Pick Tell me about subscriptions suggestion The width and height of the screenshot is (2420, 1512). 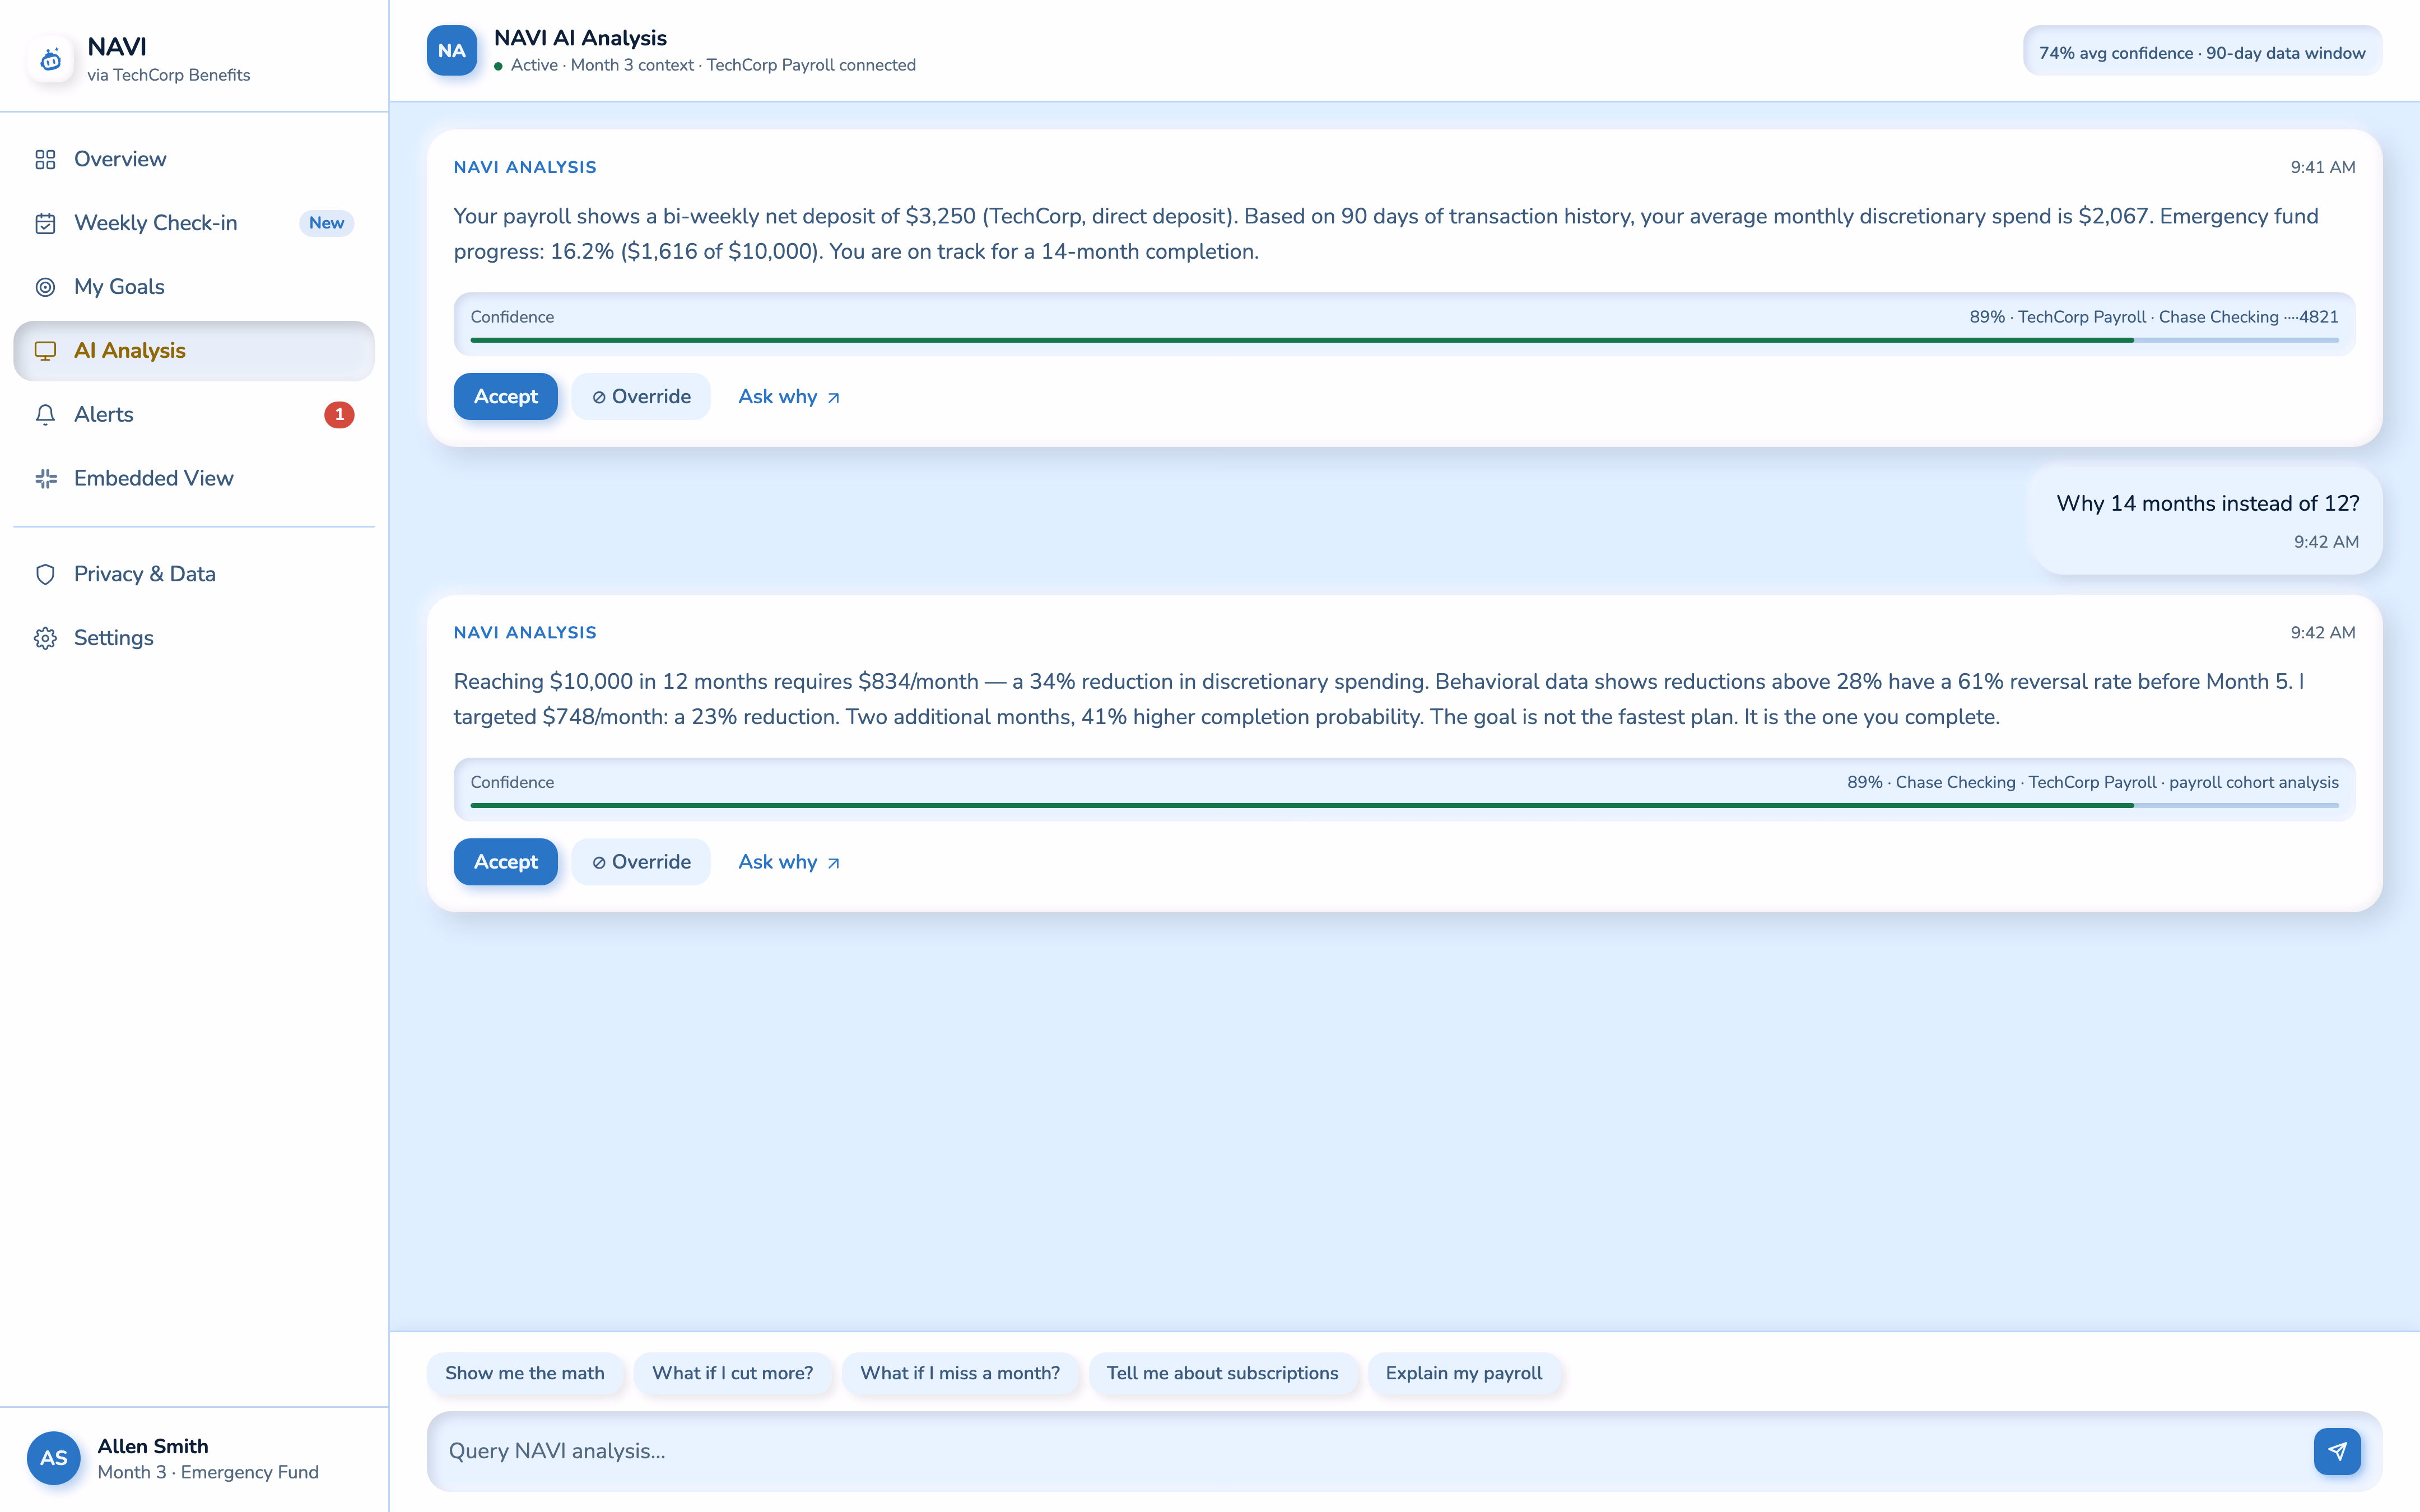(1222, 1373)
